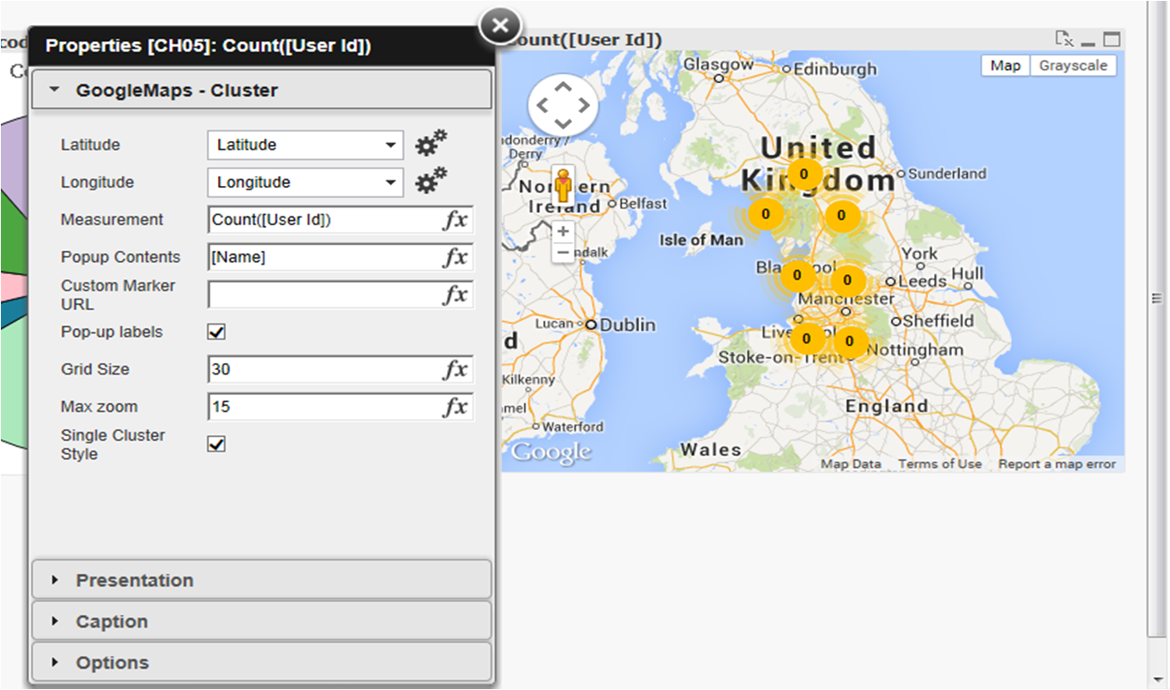Click the Edinburgh label on the map
Screen dimensions: 1170x690
click(835, 69)
